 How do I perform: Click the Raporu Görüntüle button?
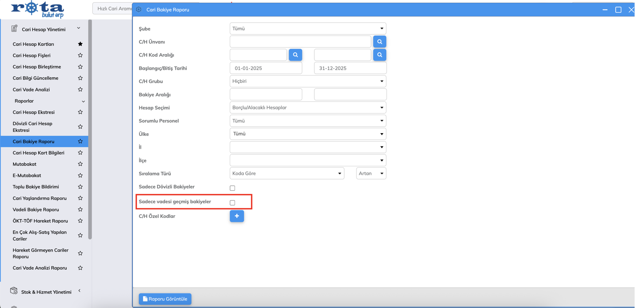[165, 299]
